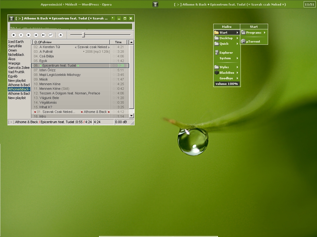The height and width of the screenshot is (237, 317).
Task: Select track 08. Majd Legközelebb Máshogy
Action: click(80, 75)
